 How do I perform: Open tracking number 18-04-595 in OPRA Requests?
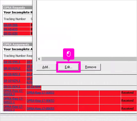tap(11, 25)
